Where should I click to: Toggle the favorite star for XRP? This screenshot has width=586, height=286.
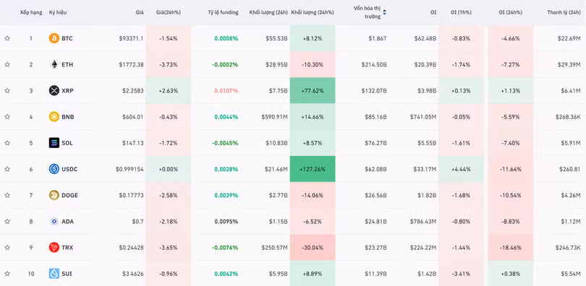(x=7, y=90)
